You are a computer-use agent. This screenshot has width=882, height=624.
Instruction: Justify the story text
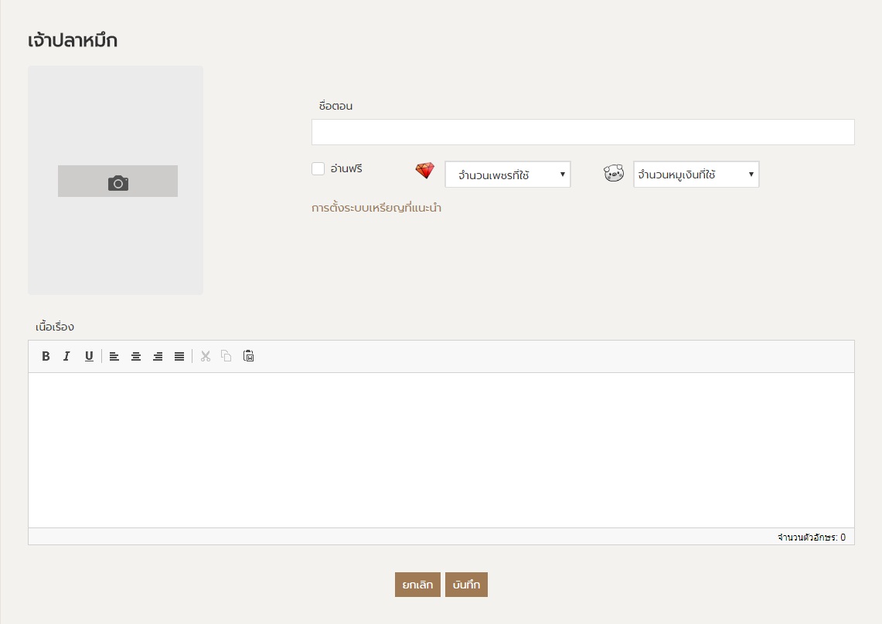[179, 356]
